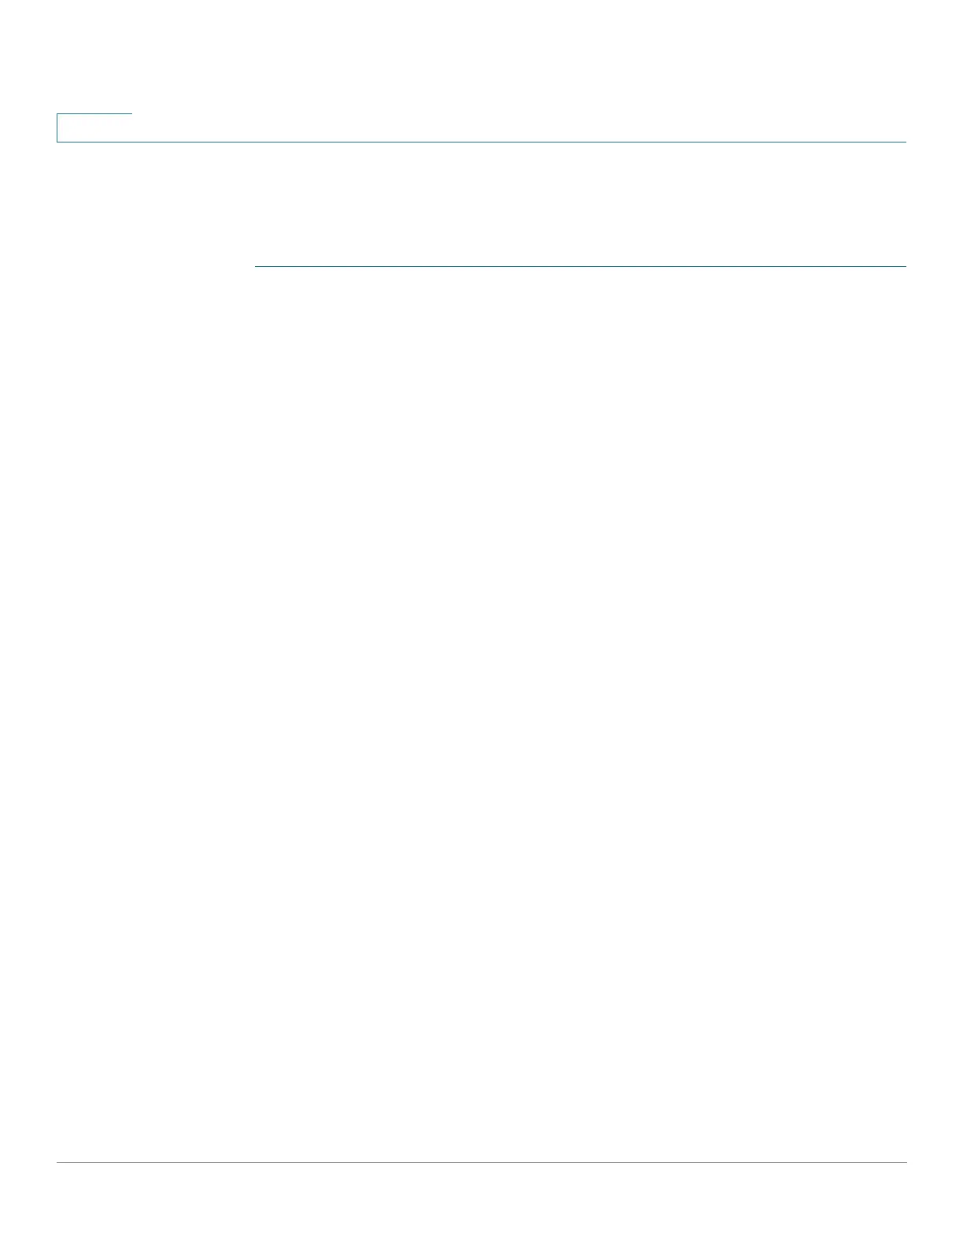This screenshot has width=963, height=1247.
Task: Click the blue section divider line
Action: pyautogui.click(x=581, y=267)
